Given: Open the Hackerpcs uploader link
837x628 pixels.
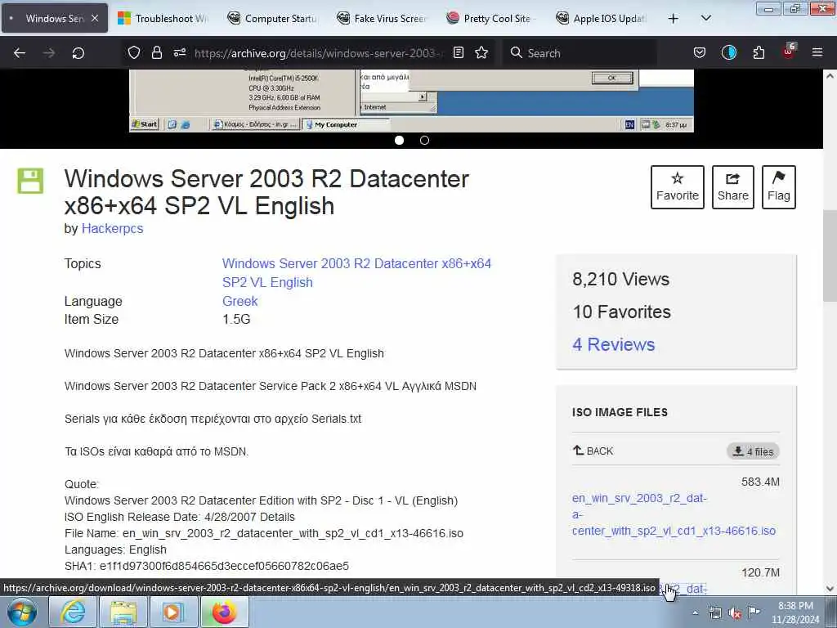Looking at the screenshot, I should 112,229.
